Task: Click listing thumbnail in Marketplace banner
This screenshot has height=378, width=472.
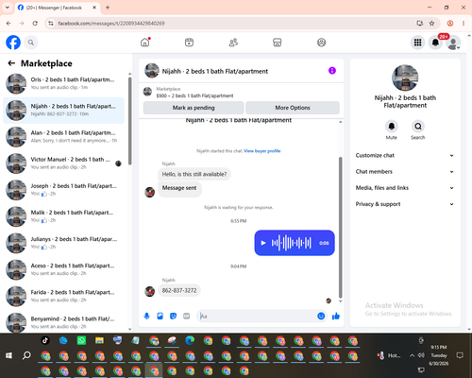Action: (x=147, y=92)
